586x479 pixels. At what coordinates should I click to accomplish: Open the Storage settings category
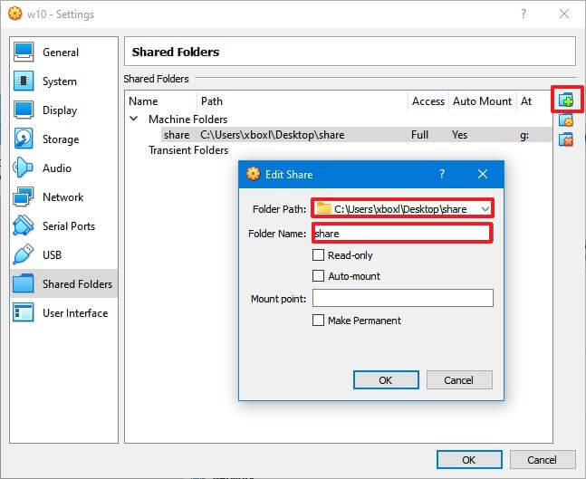(63, 139)
